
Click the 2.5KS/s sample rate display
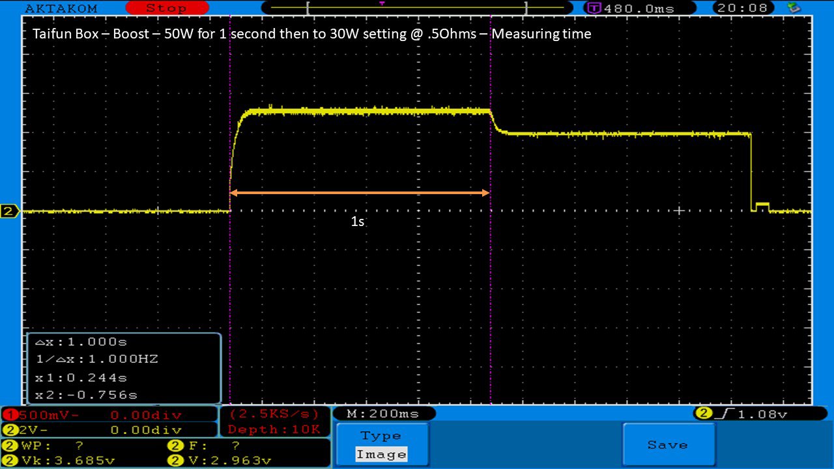(274, 414)
